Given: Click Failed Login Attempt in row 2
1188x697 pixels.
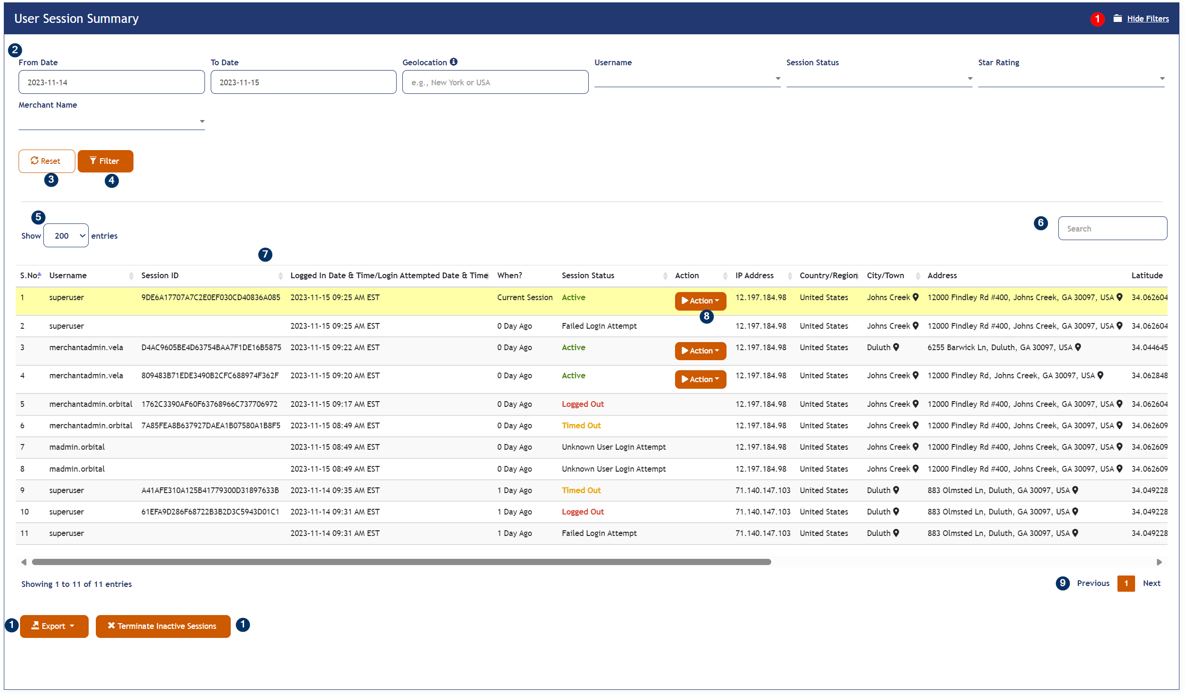Looking at the screenshot, I should point(599,326).
